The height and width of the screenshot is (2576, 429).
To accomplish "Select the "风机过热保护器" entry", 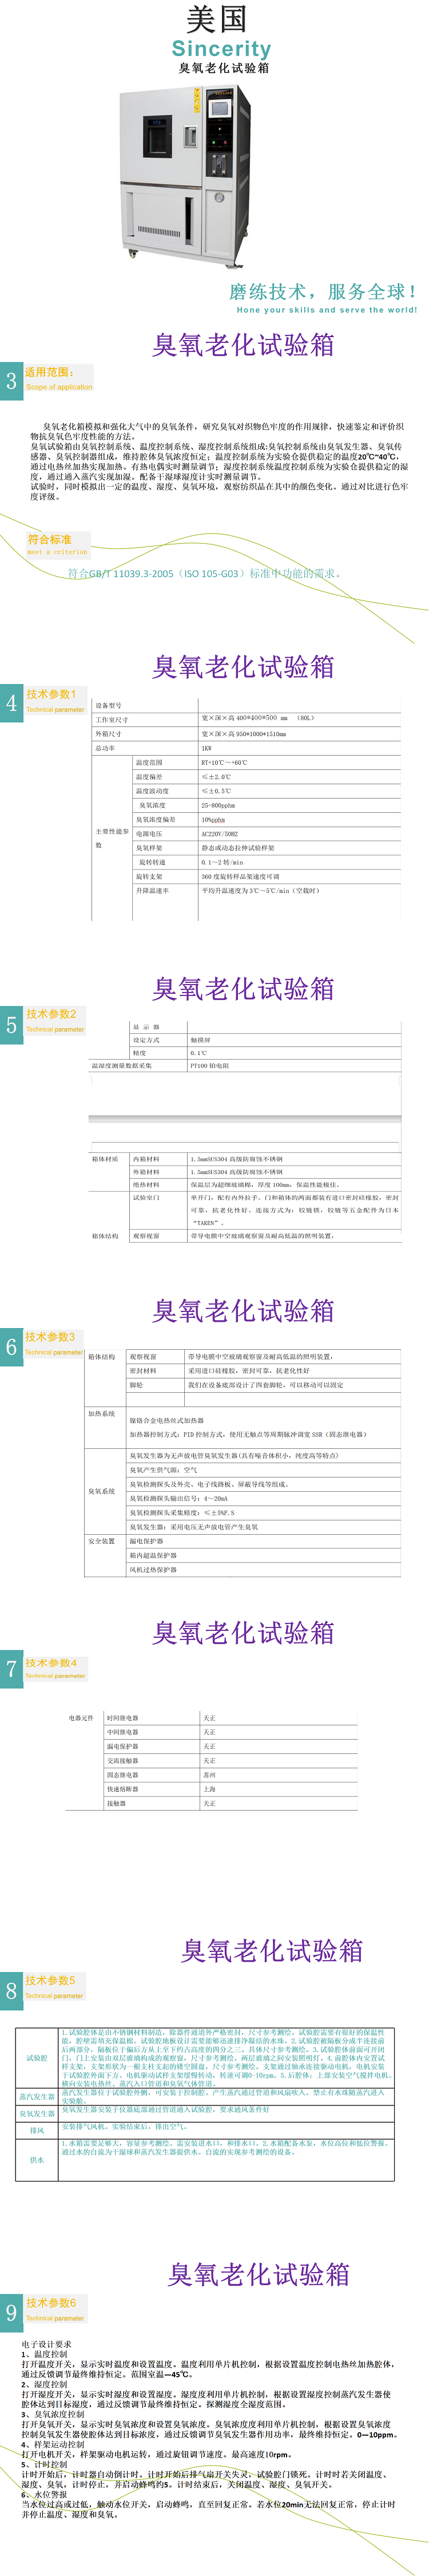I will coord(153,1570).
